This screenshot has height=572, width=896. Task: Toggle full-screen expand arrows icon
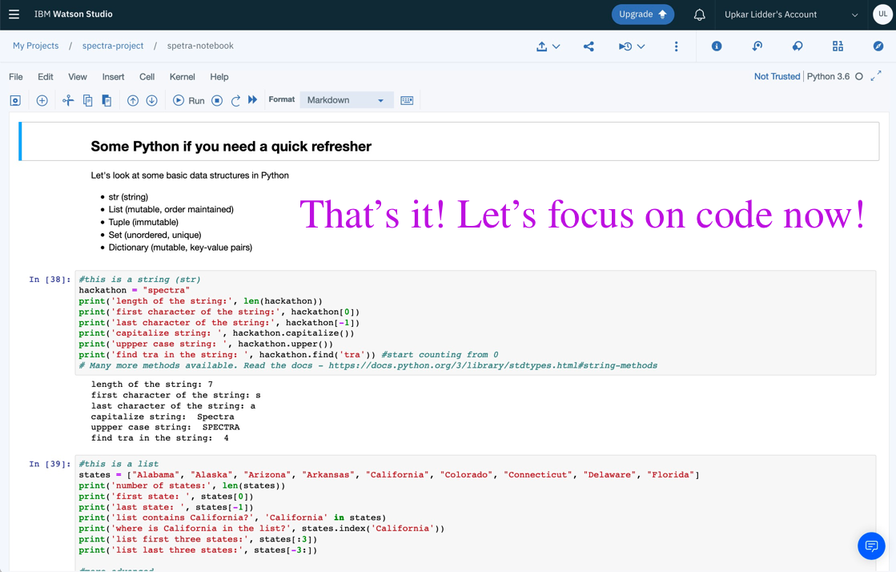point(876,76)
